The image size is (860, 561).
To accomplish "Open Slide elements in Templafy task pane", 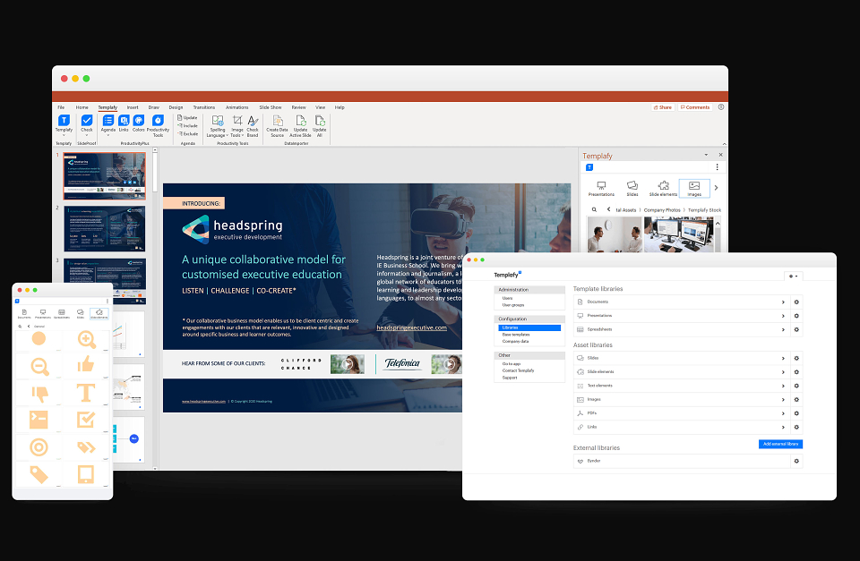I will coord(663,189).
